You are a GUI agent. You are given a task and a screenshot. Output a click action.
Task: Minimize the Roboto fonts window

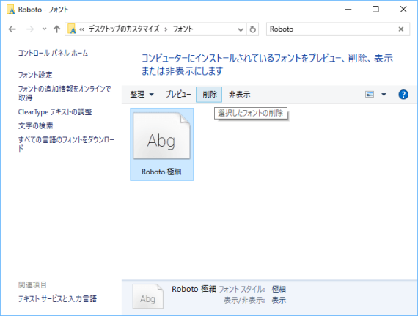click(x=348, y=10)
